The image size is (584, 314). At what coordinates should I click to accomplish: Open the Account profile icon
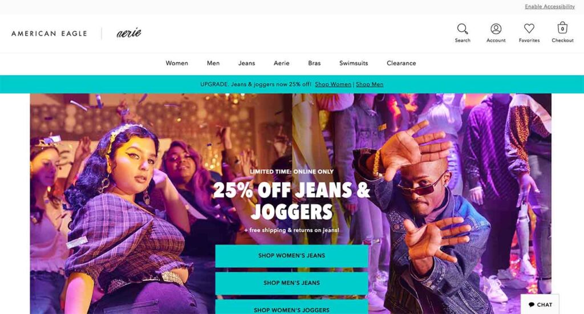(x=496, y=29)
